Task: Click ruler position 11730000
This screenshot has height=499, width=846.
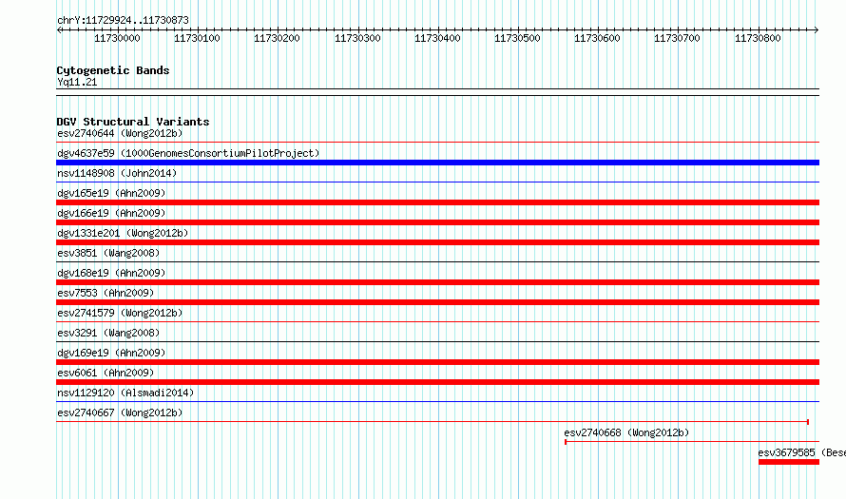Action: (117, 38)
